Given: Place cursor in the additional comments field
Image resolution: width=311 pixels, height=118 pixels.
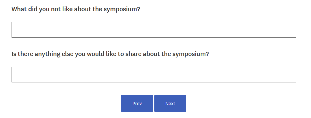Looking at the screenshot, I should click(154, 75).
